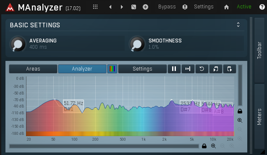
Task: Click the horizontal zoom in magnifier
Action: (213, 146)
